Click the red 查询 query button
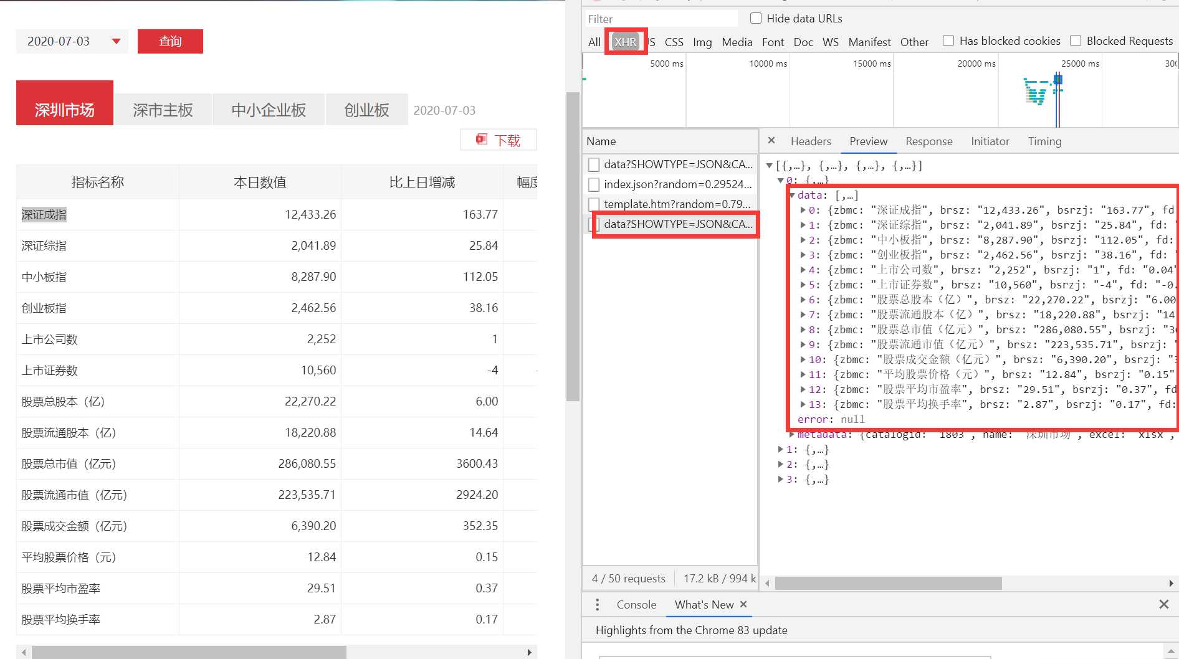 170,41
